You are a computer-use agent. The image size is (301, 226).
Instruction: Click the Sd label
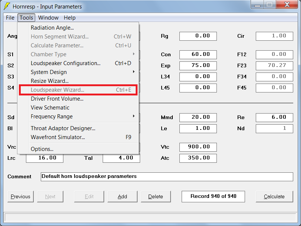[11, 117]
